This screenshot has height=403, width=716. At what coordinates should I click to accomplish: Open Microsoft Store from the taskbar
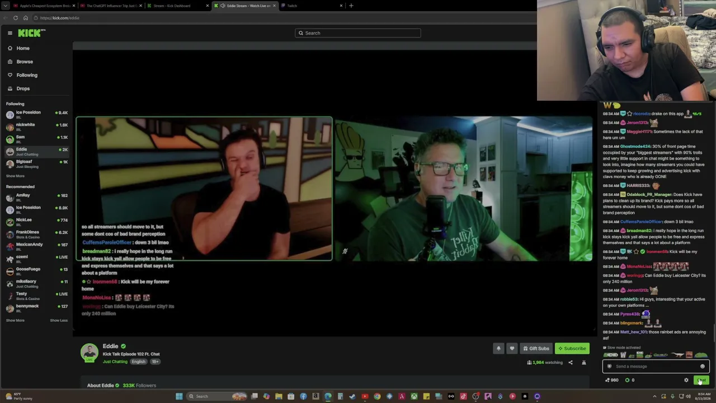[x=291, y=396]
